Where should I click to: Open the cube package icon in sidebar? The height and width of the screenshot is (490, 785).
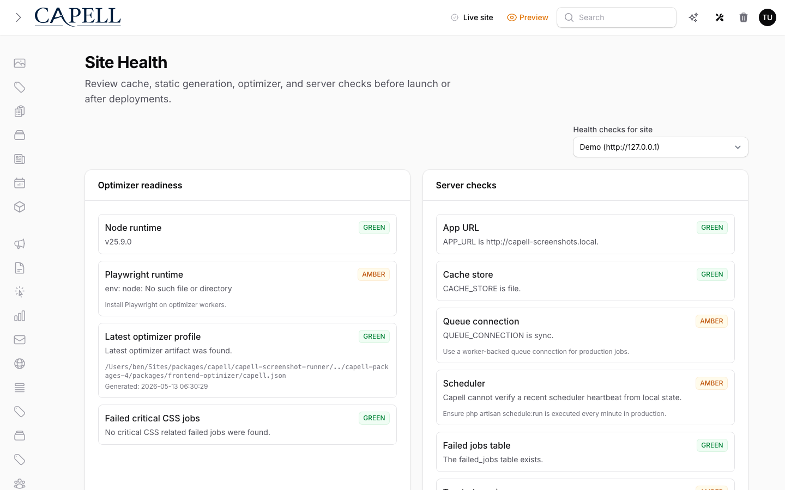[20, 207]
